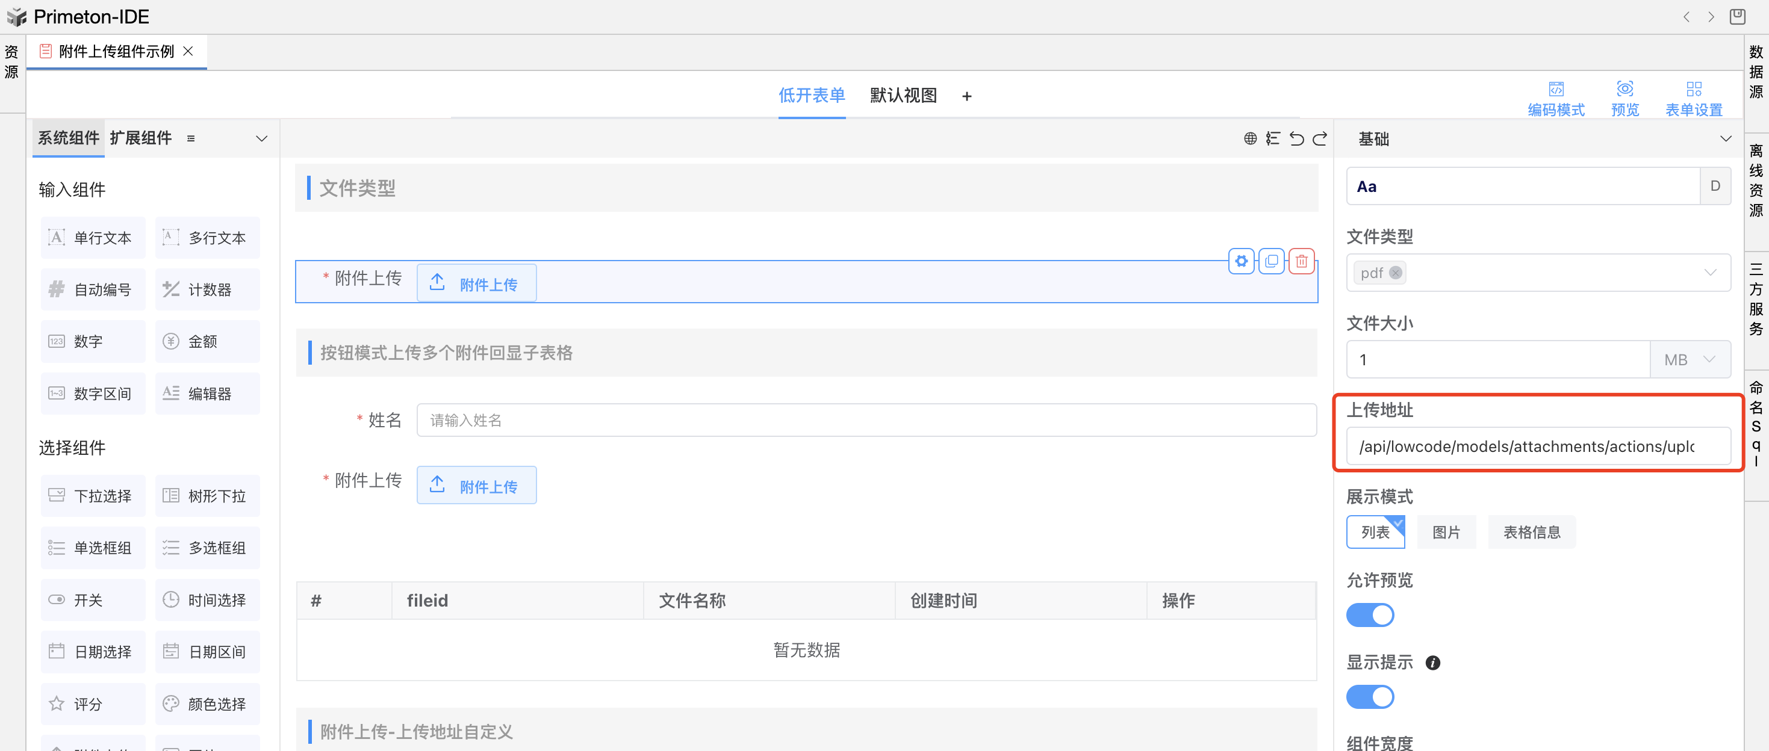This screenshot has height=751, width=1769.
Task: Click the undo arrow icon
Action: 1296,138
